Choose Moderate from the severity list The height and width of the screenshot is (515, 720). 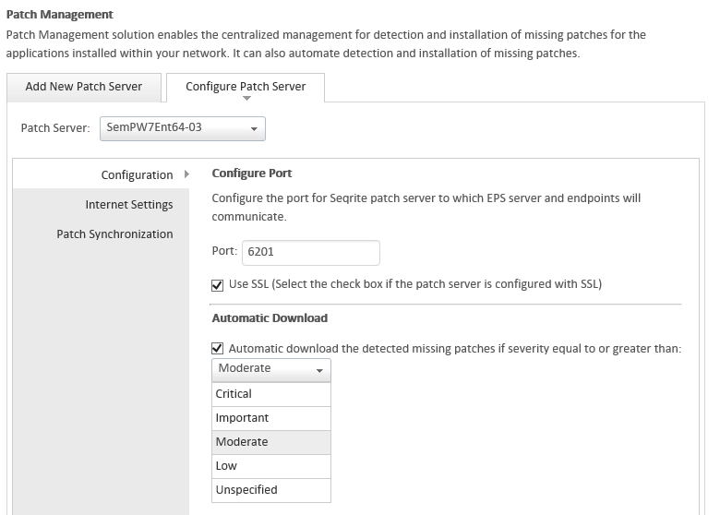click(270, 442)
